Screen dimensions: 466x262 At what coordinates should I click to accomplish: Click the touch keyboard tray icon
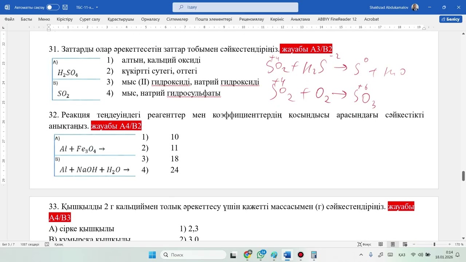[390, 255]
